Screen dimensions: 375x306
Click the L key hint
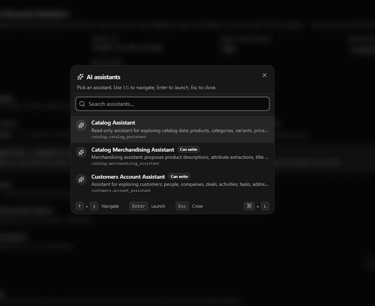[x=265, y=206]
